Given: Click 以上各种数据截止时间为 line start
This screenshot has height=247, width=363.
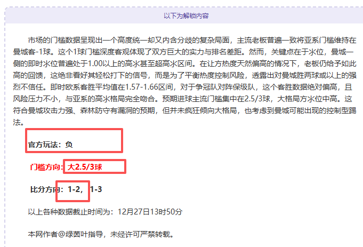Looking at the screenshot, I should coord(69,212).
